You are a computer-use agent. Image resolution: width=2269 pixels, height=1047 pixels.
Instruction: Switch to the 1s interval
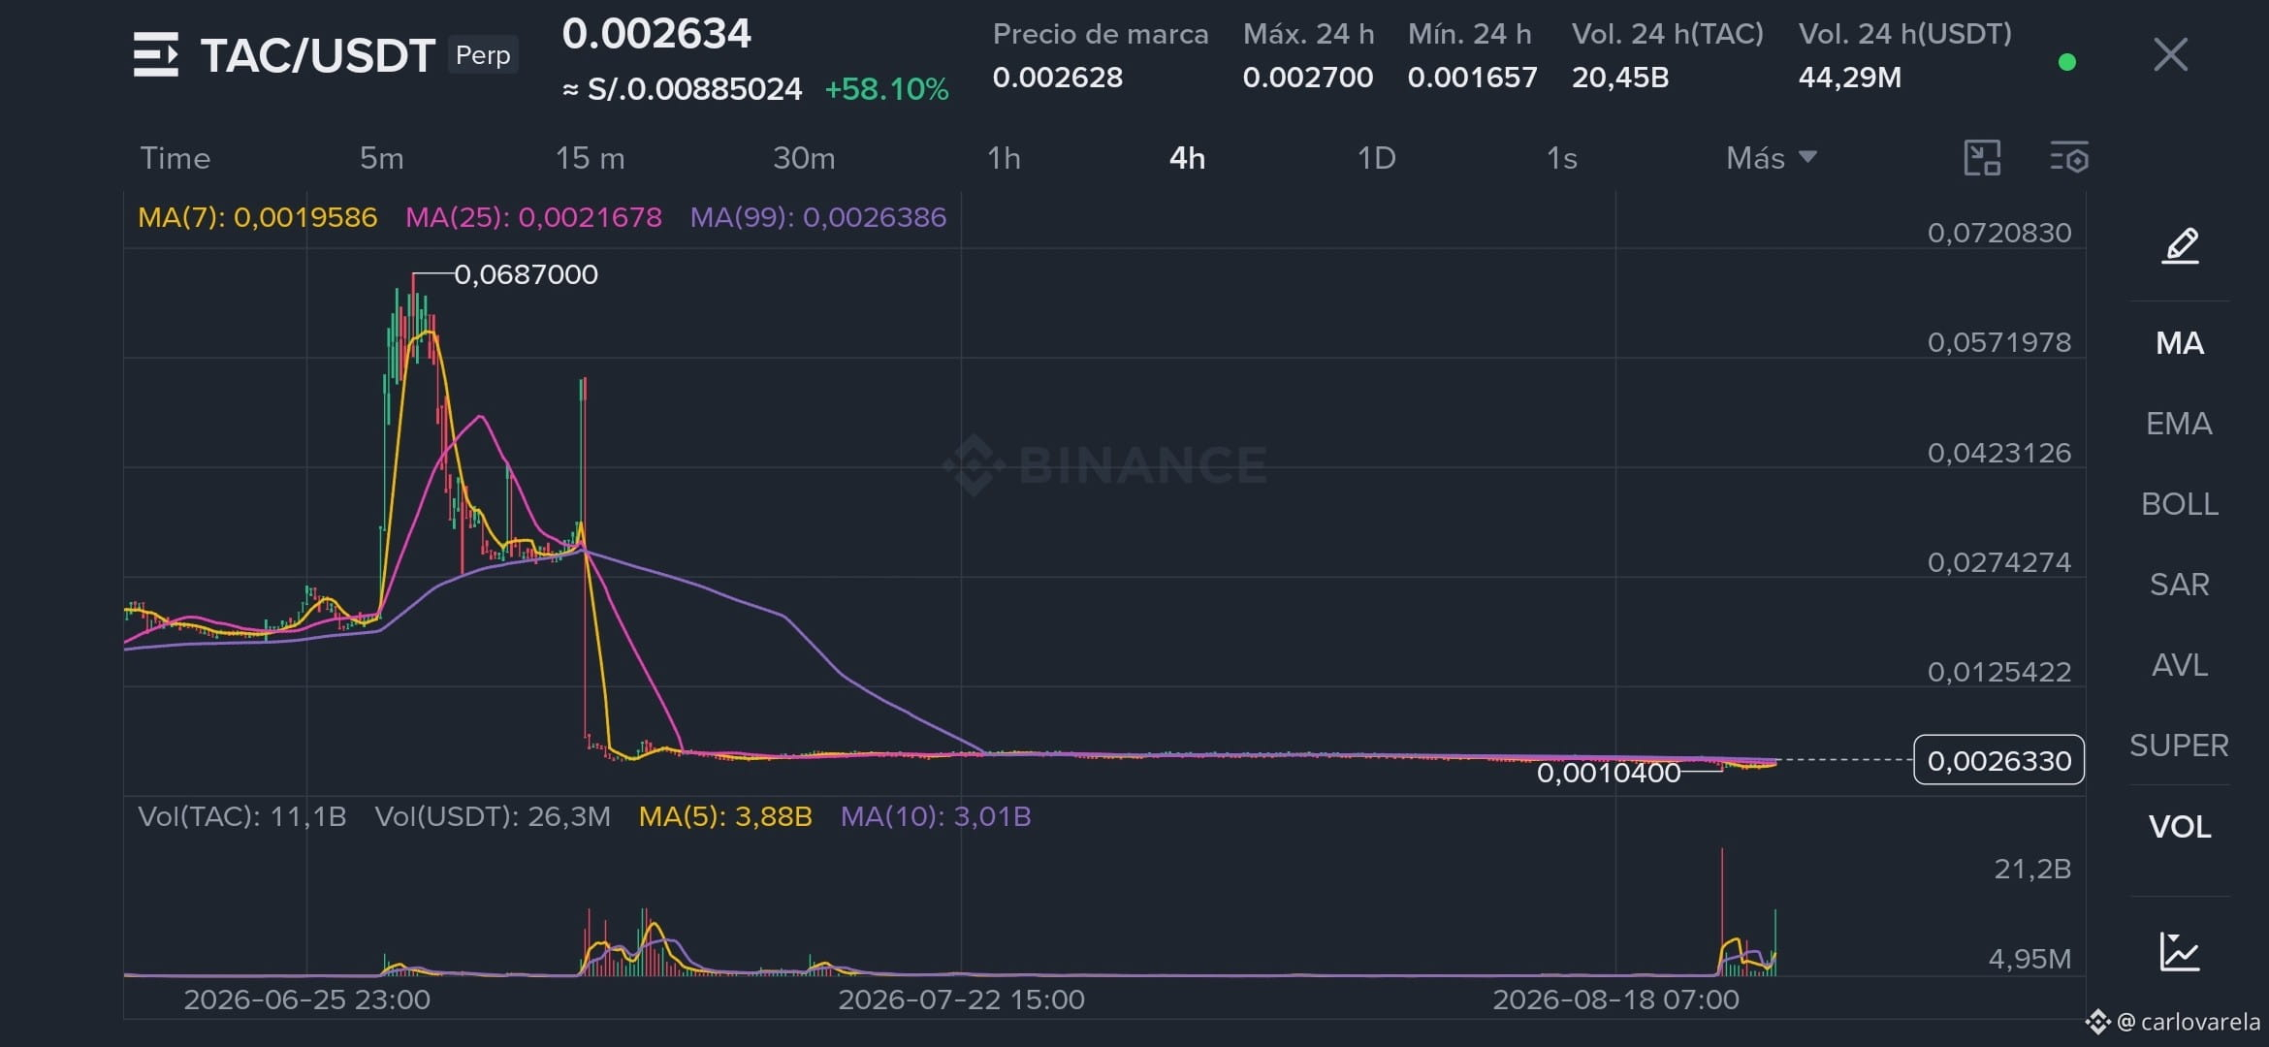[x=1561, y=158]
